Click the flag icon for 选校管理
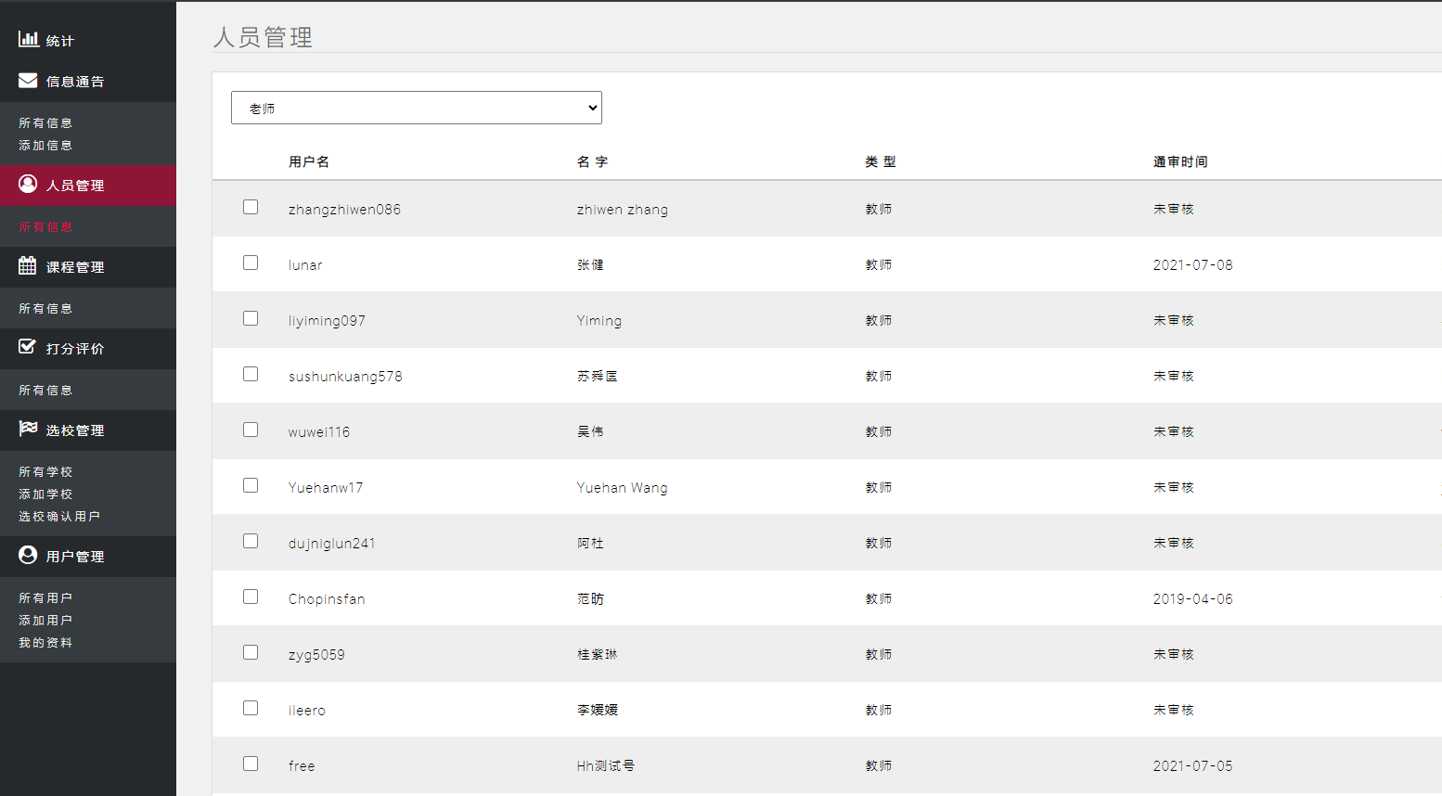This screenshot has width=1442, height=796. 28,429
